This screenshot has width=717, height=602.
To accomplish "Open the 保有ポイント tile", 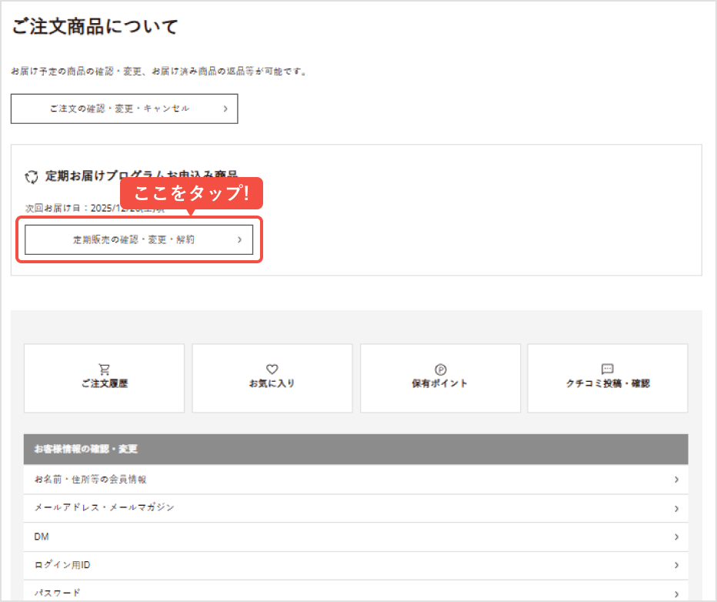I will (440, 378).
